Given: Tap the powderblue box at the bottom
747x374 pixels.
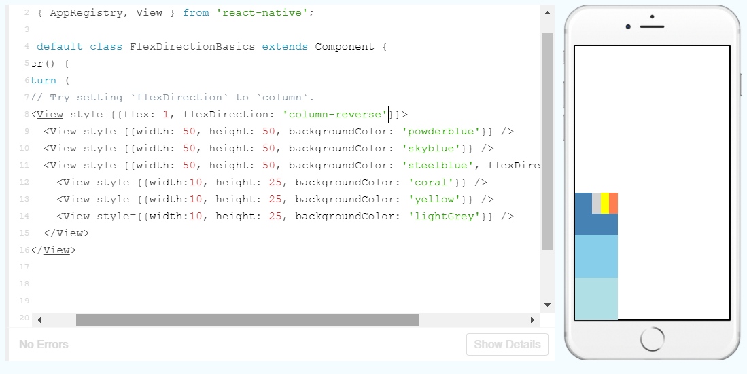Looking at the screenshot, I should [596, 298].
